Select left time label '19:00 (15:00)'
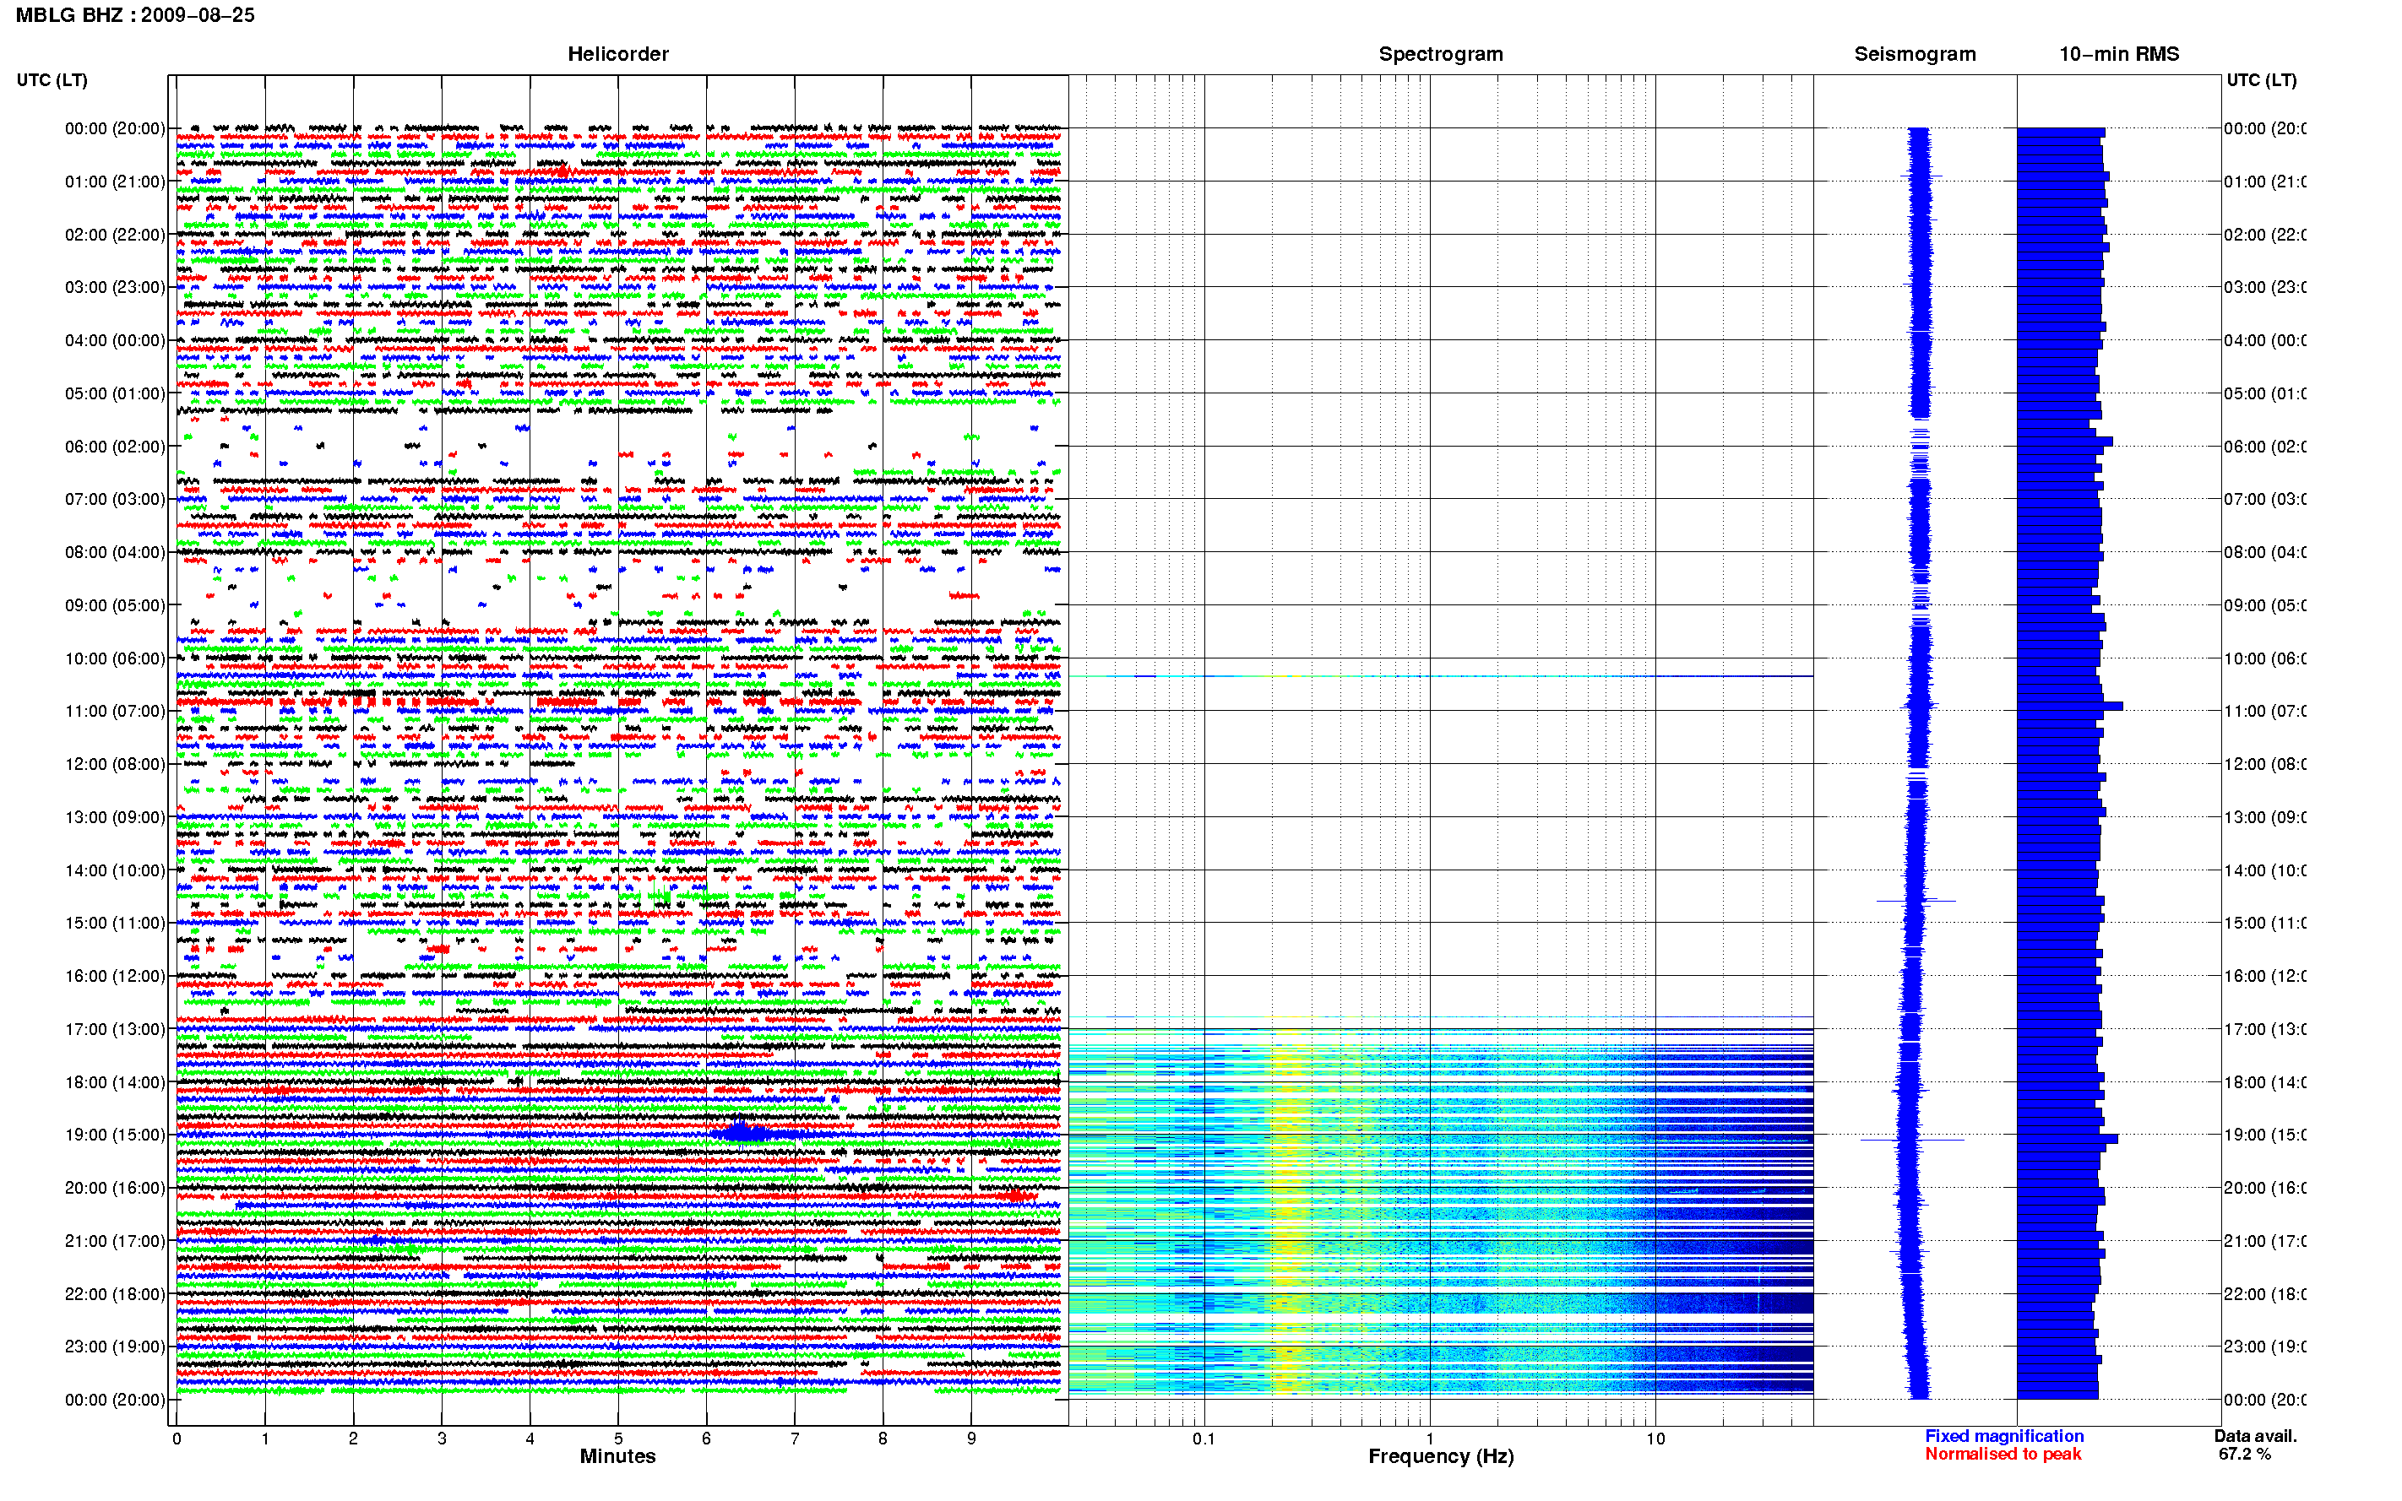 (x=115, y=1135)
